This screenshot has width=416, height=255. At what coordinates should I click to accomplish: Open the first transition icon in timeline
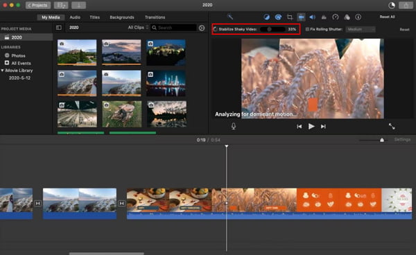tap(37, 203)
